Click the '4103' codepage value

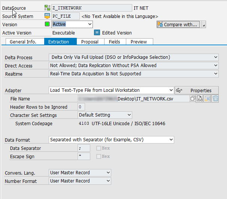coord(84,123)
